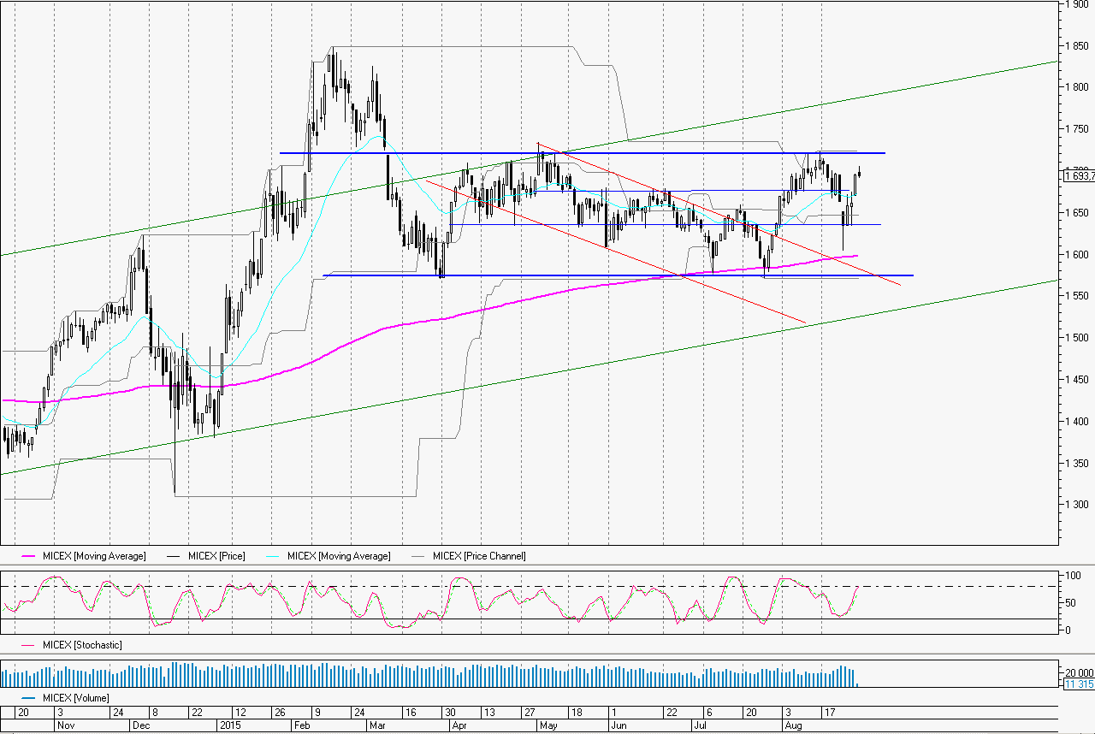Click the 2015 year label on timeline
Viewport: 1095px width, 734px height.
point(229,725)
